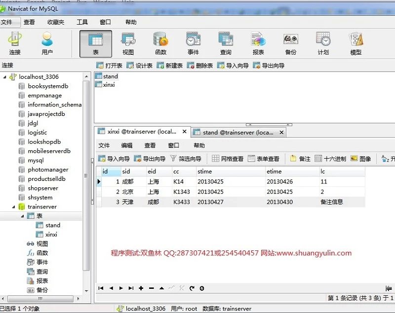Click cell K1343 in the cc column
Viewport: 395px width, 313px height.
pos(184,192)
